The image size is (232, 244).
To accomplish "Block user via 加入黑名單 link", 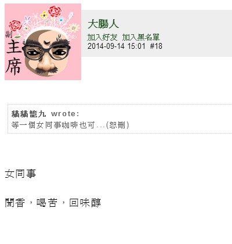I will tap(141, 37).
